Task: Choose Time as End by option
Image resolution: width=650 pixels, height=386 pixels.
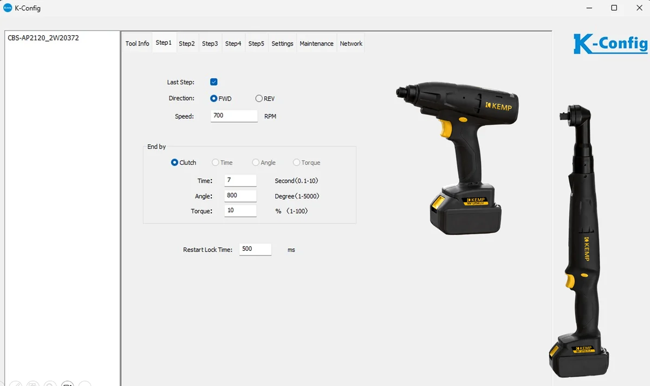Action: pyautogui.click(x=216, y=163)
